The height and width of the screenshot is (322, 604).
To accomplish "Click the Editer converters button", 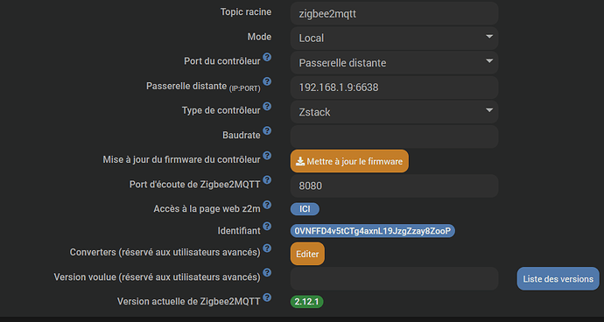I will (x=307, y=254).
